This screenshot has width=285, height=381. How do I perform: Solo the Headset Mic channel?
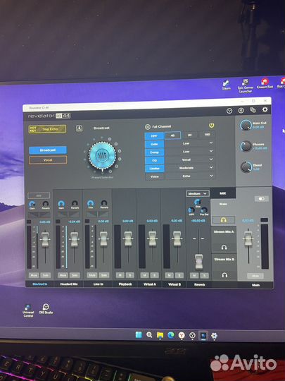click(75, 275)
